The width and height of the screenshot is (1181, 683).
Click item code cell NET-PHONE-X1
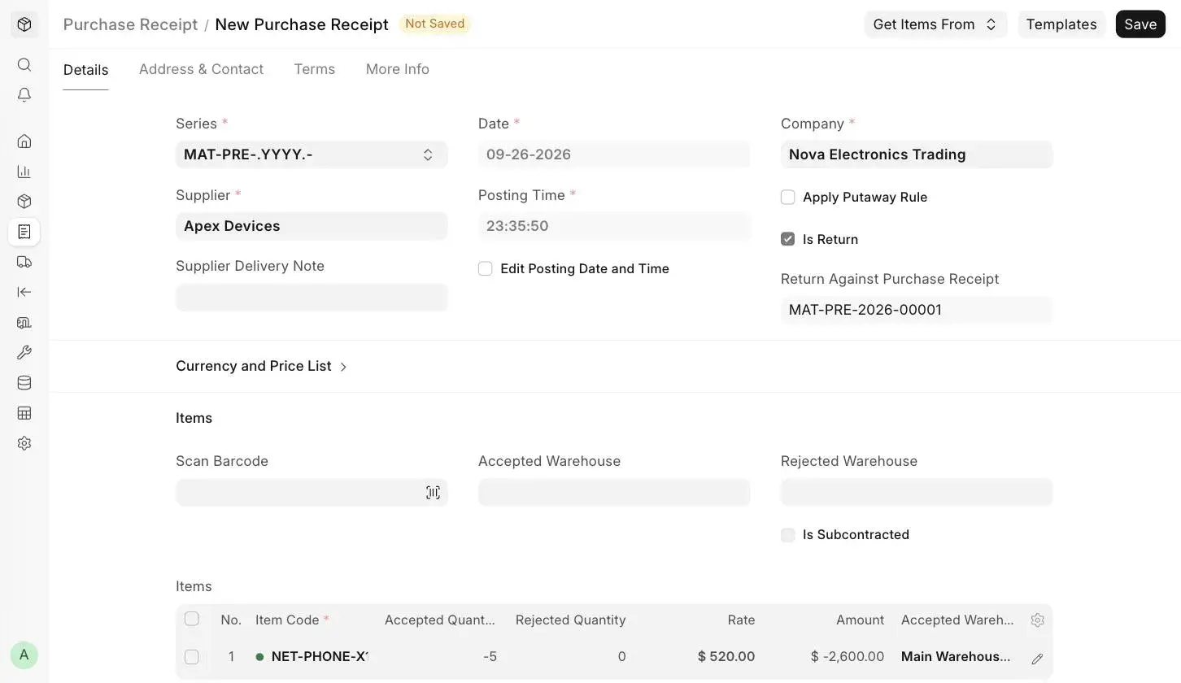[x=312, y=656]
